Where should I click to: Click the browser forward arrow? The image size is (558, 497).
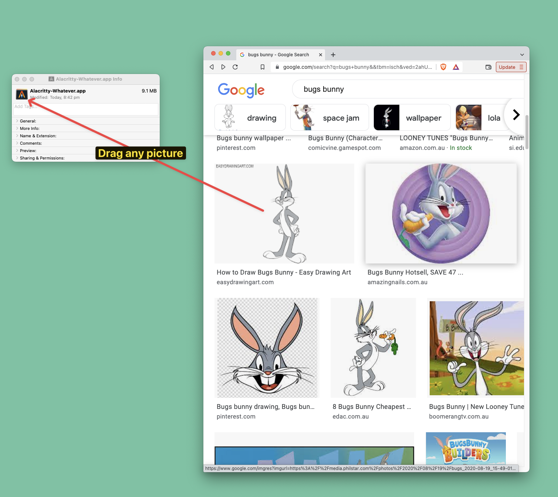click(x=223, y=67)
